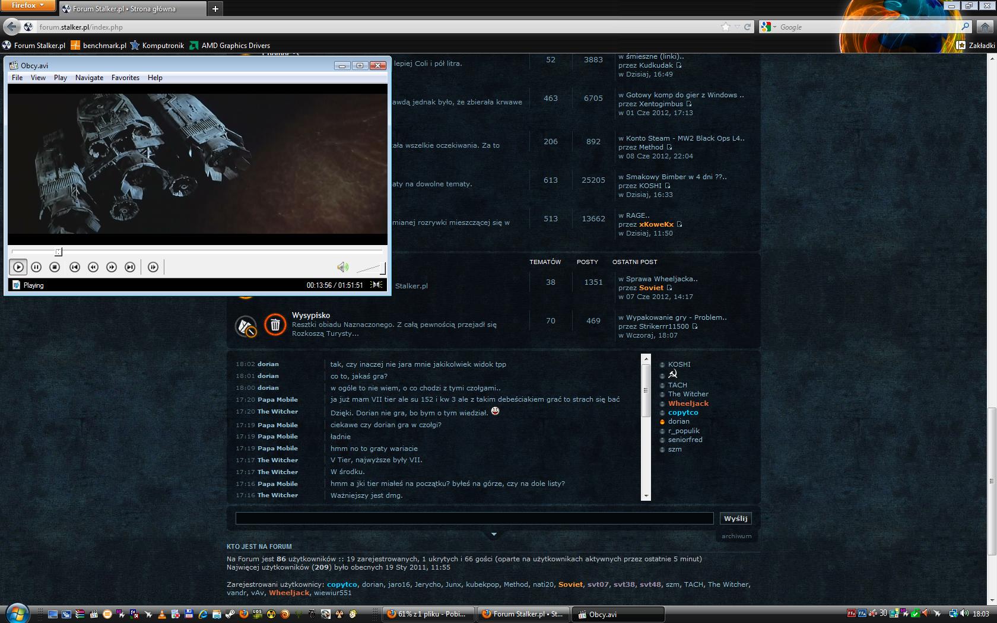Click the media player volume slider
Screen dimensions: 997x623
coord(372,268)
